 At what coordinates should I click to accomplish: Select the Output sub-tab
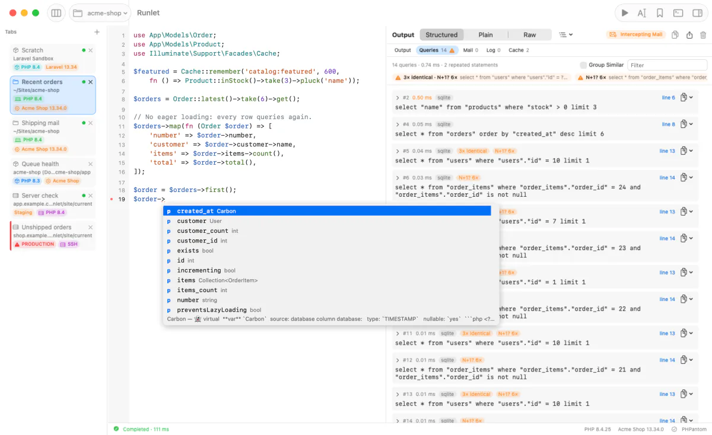pos(402,50)
